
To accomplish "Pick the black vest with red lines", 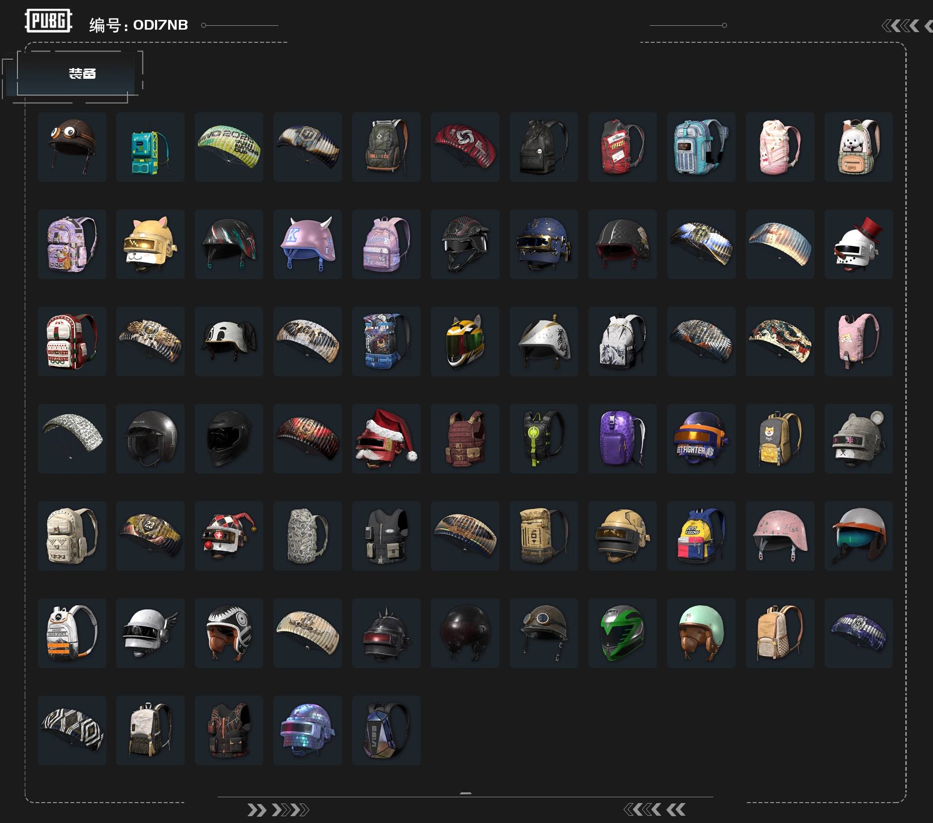I will [229, 730].
